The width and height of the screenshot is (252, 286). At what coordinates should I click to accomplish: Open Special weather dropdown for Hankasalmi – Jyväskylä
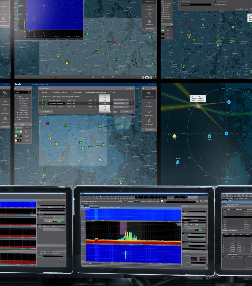click(121, 107)
